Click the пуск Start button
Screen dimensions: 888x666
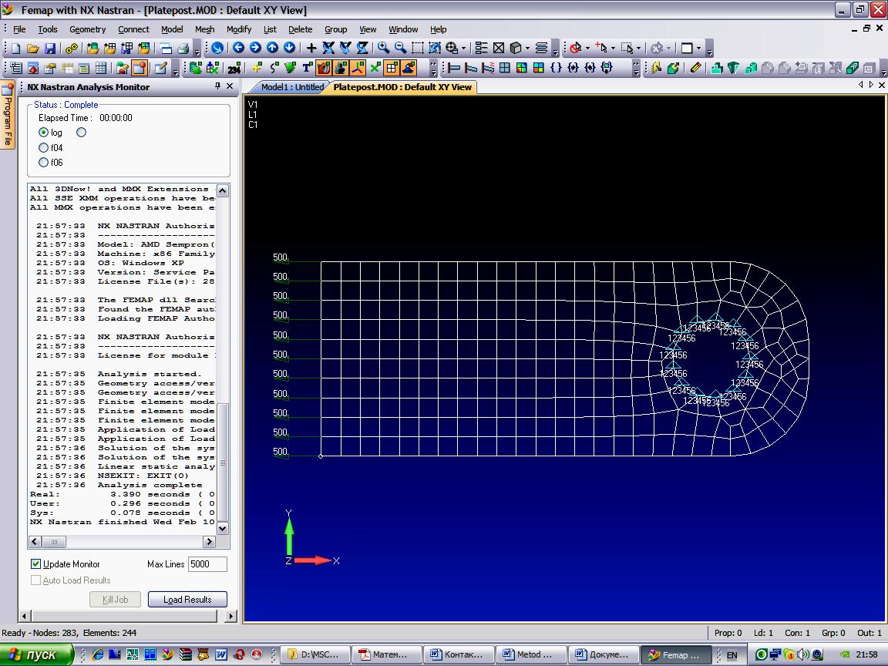(37, 654)
